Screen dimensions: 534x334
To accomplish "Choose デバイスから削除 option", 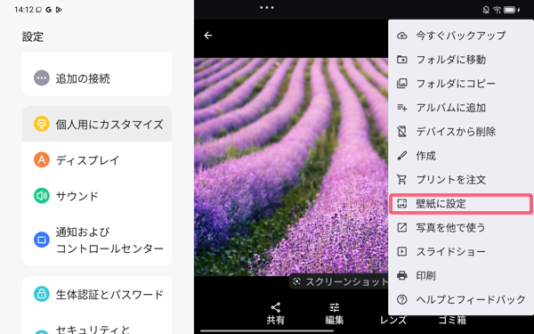I will (x=461, y=132).
